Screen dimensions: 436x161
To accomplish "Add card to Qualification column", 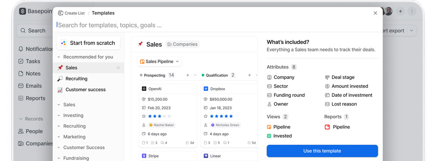I will [x=249, y=75].
